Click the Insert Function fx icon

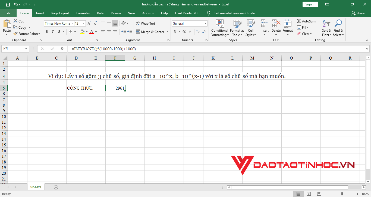(x=62, y=49)
